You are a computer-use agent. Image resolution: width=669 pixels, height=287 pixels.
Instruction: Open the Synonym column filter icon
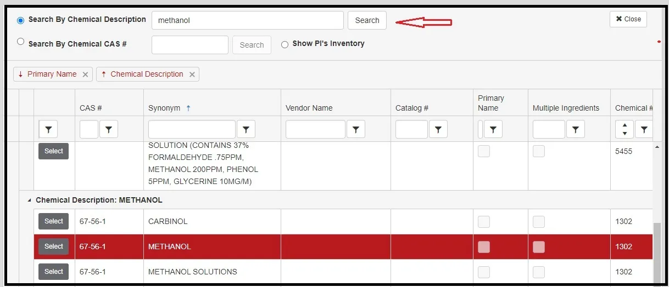[x=246, y=129]
